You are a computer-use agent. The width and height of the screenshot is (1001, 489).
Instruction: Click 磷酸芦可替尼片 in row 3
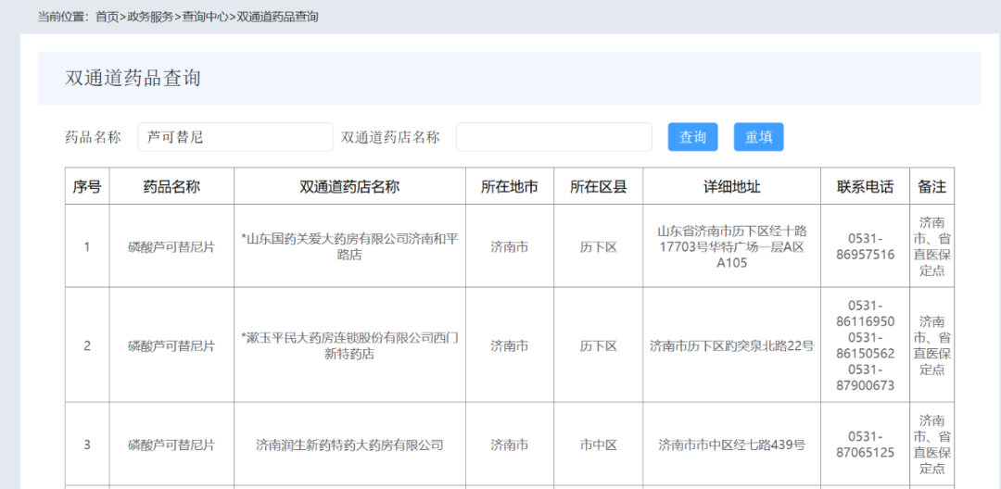click(171, 445)
